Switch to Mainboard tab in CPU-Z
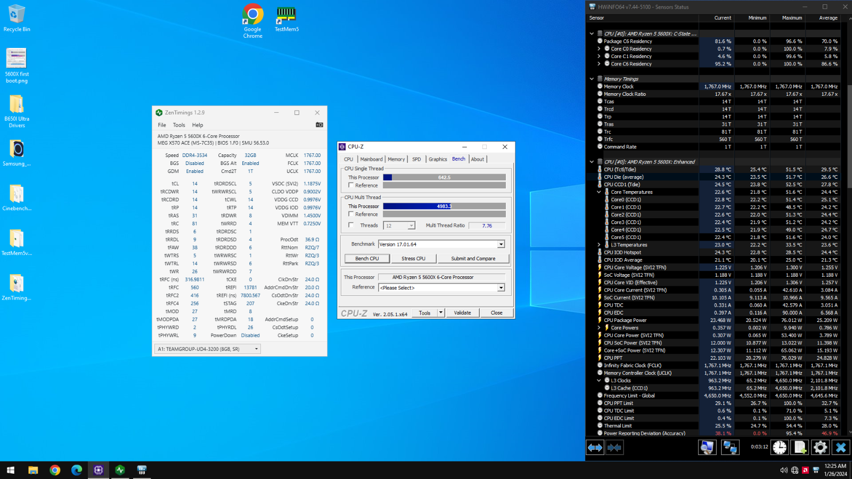 (371, 159)
